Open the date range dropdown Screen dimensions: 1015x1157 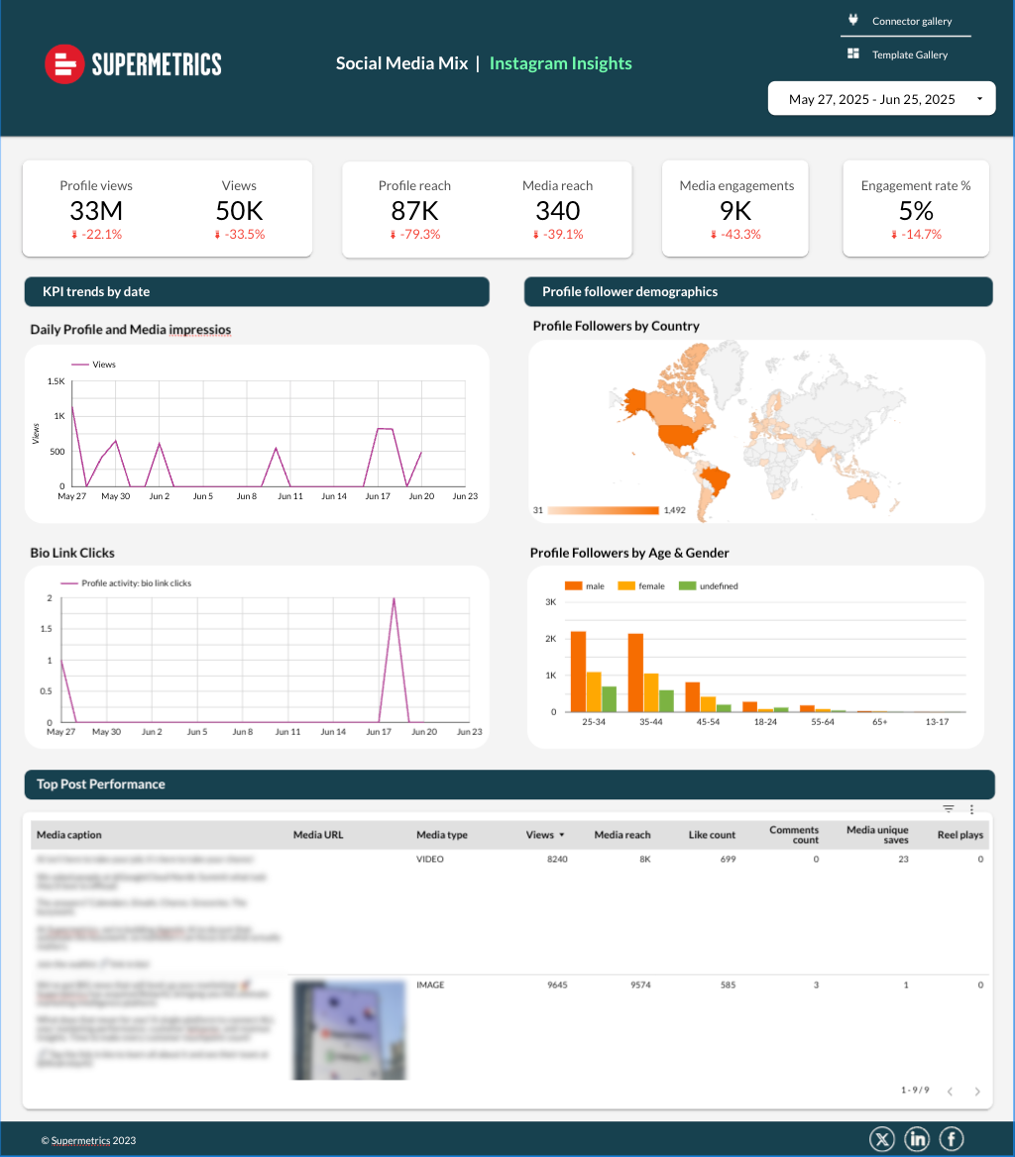click(881, 99)
